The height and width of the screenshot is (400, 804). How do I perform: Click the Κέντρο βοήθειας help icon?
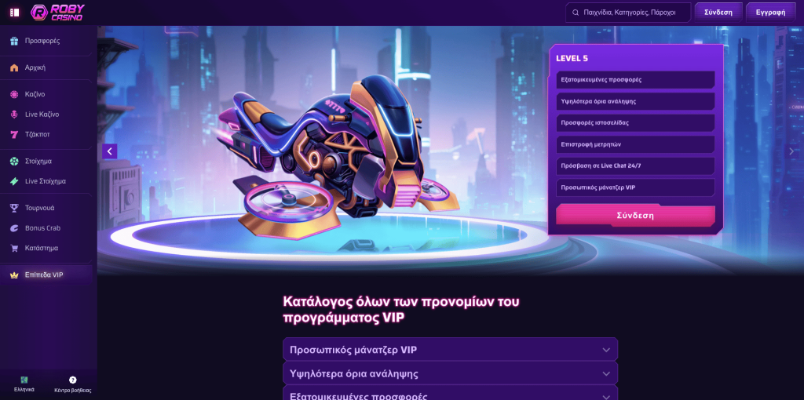(73, 380)
